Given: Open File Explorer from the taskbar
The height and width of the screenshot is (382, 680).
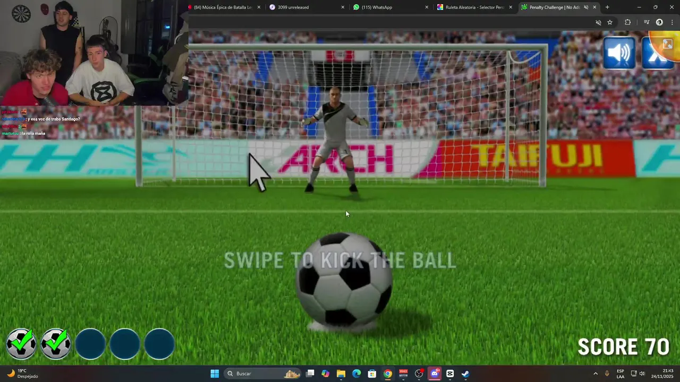Looking at the screenshot, I should pyautogui.click(x=341, y=374).
